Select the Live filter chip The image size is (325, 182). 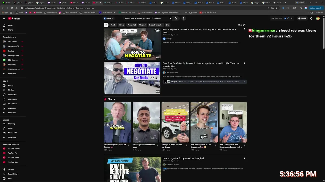(168, 25)
